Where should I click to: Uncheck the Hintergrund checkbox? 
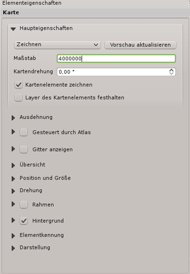(24, 221)
